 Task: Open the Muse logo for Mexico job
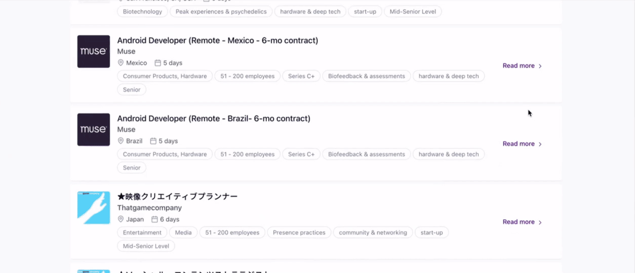[x=94, y=52]
